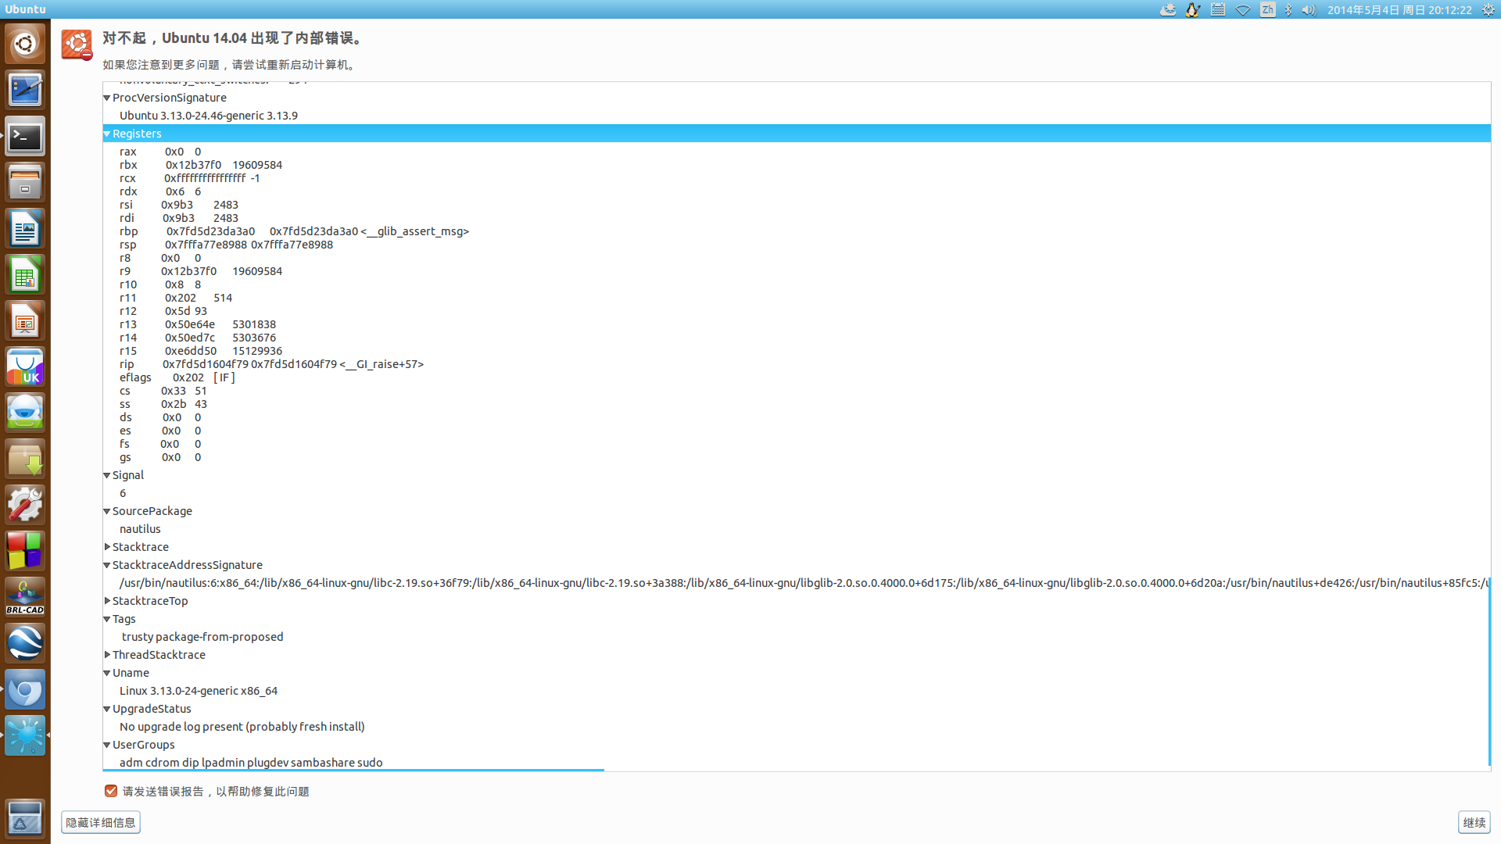Open the Chromium browser dock icon
Viewport: 1501px width, 844px height.
(x=25, y=690)
